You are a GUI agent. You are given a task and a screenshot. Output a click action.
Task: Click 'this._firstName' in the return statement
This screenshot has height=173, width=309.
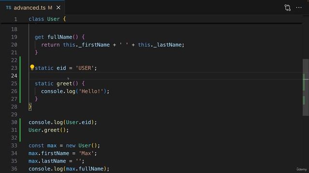pyautogui.click(x=86, y=45)
